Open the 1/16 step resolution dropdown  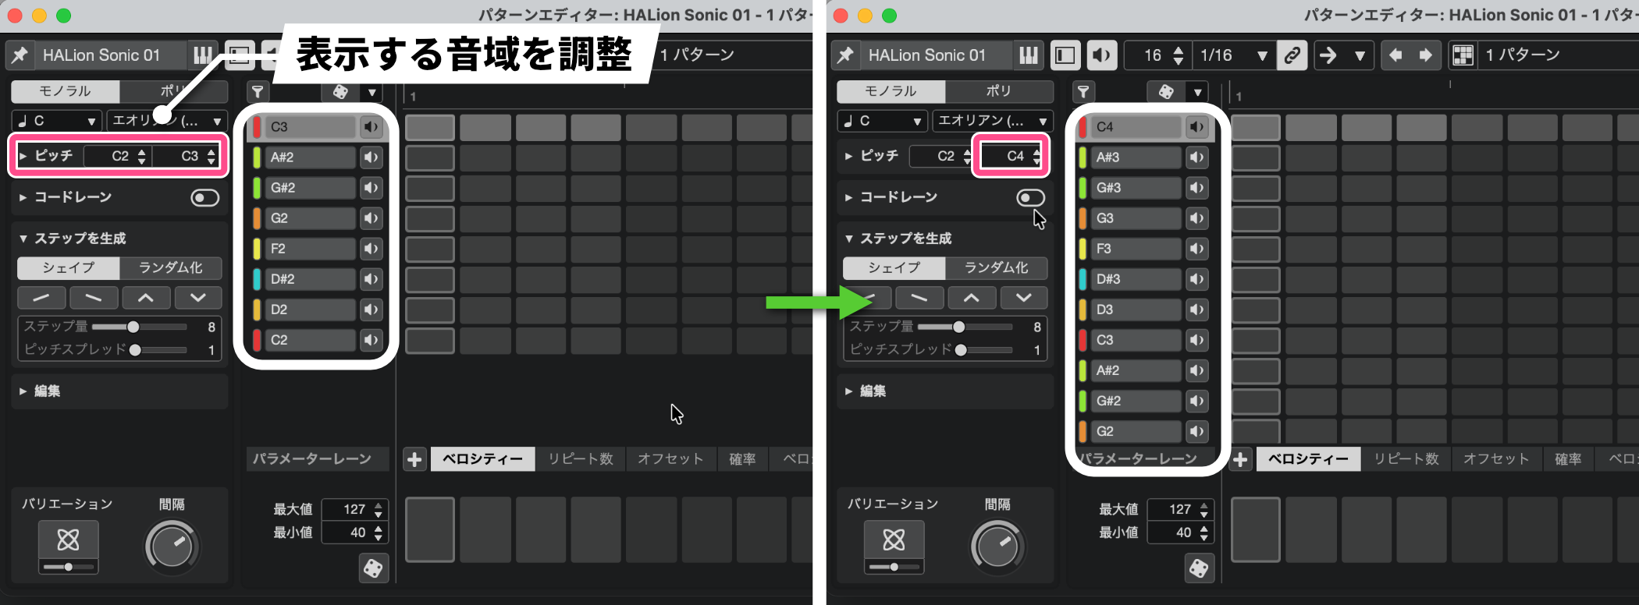click(x=1233, y=55)
